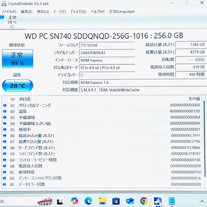
Task: Click the standard field NVM Express 1.4
Action: pos(143,83)
